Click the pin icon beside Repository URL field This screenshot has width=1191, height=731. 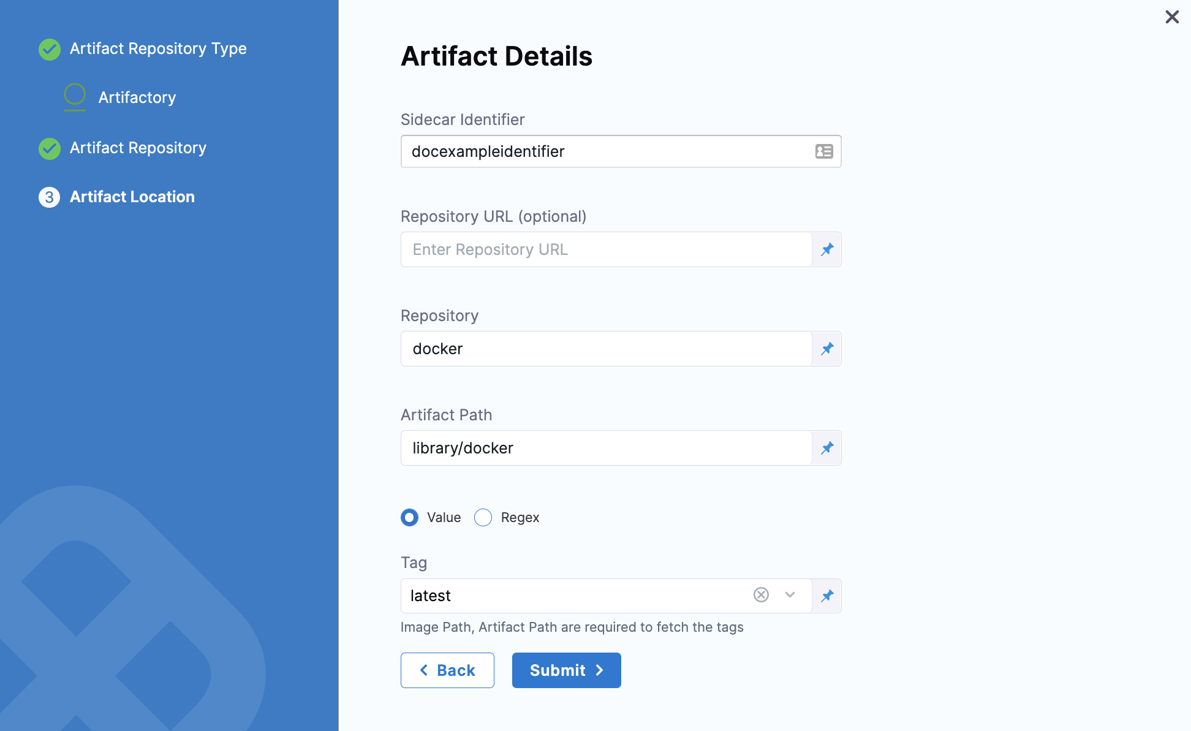pos(827,249)
